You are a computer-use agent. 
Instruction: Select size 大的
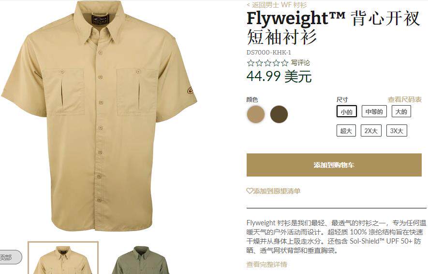pos(401,111)
